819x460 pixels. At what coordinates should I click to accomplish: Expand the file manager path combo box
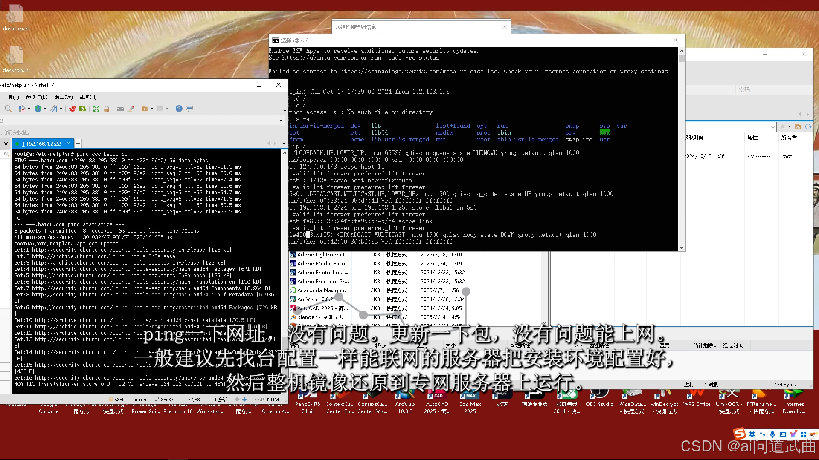773,127
